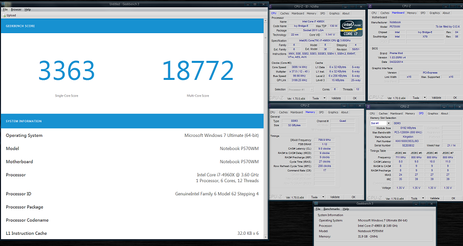Select CPU tab in CPU-Z Mainboard window
This screenshot has width=463, height=246.
point(374,13)
